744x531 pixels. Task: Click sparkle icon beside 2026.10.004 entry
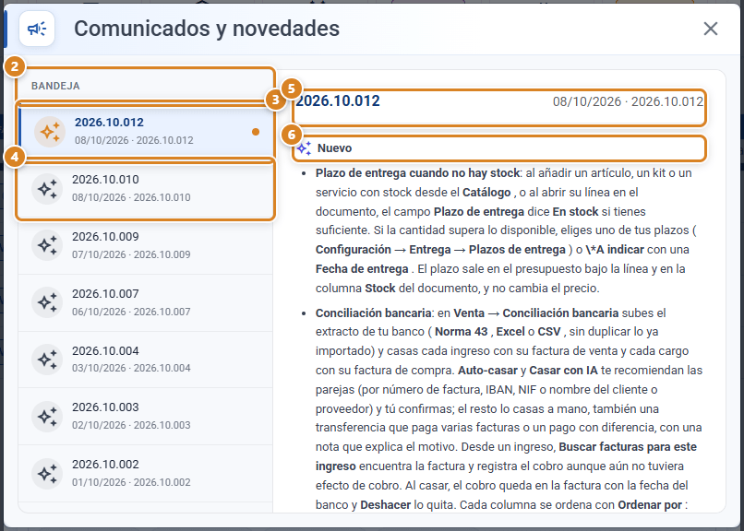click(47, 360)
